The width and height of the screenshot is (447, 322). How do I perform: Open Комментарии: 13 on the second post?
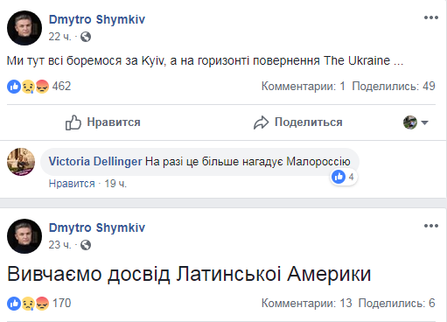[x=307, y=304]
